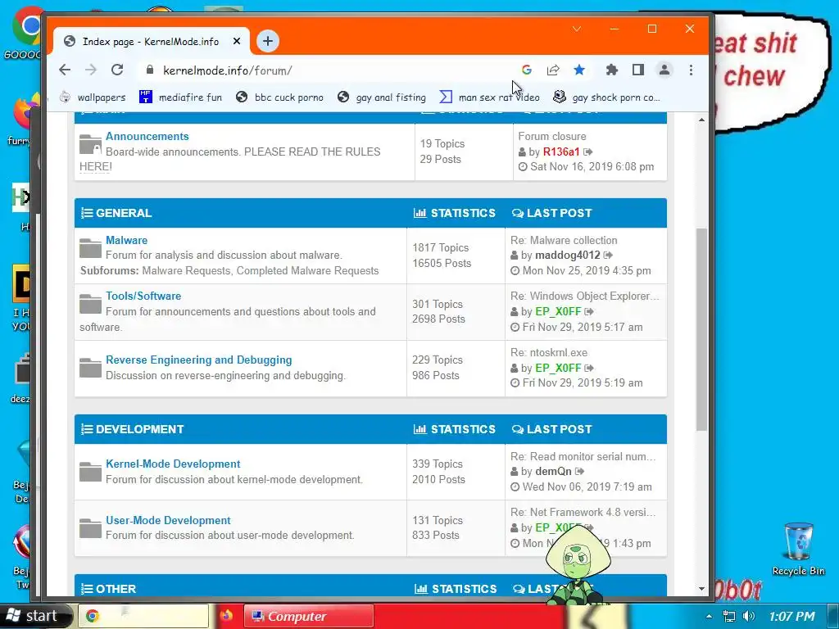The image size is (839, 629).
Task: Click the padlock site info icon
Action: coord(150,70)
